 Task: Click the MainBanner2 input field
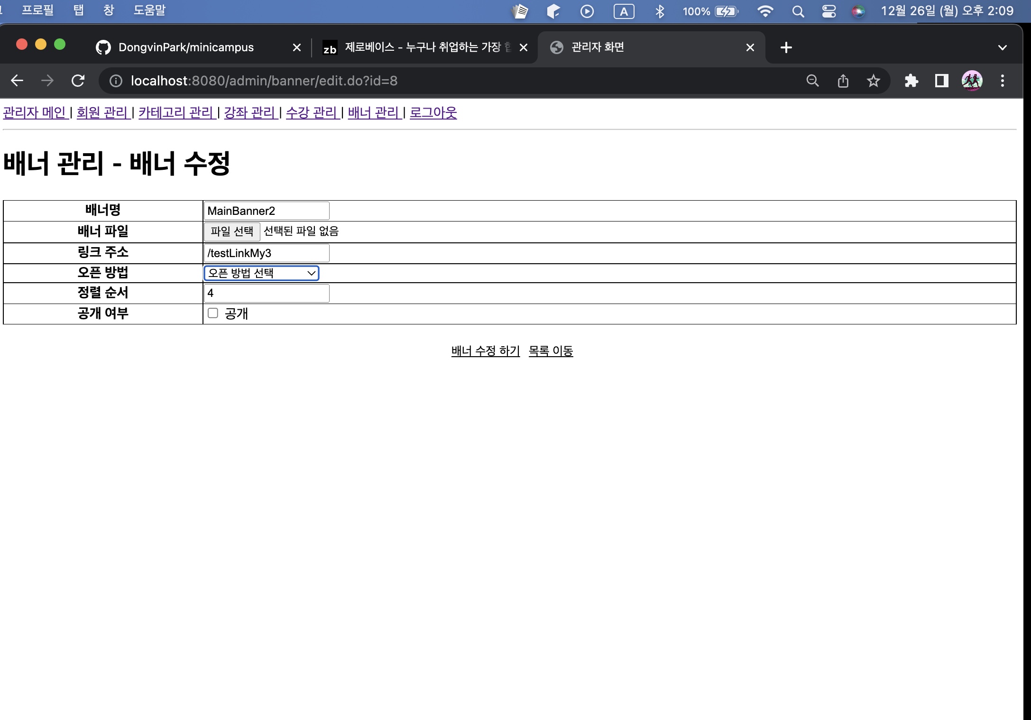tap(266, 211)
